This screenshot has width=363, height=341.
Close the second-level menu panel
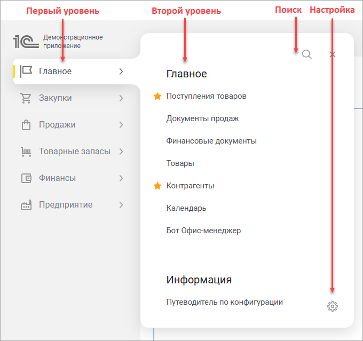(x=333, y=54)
